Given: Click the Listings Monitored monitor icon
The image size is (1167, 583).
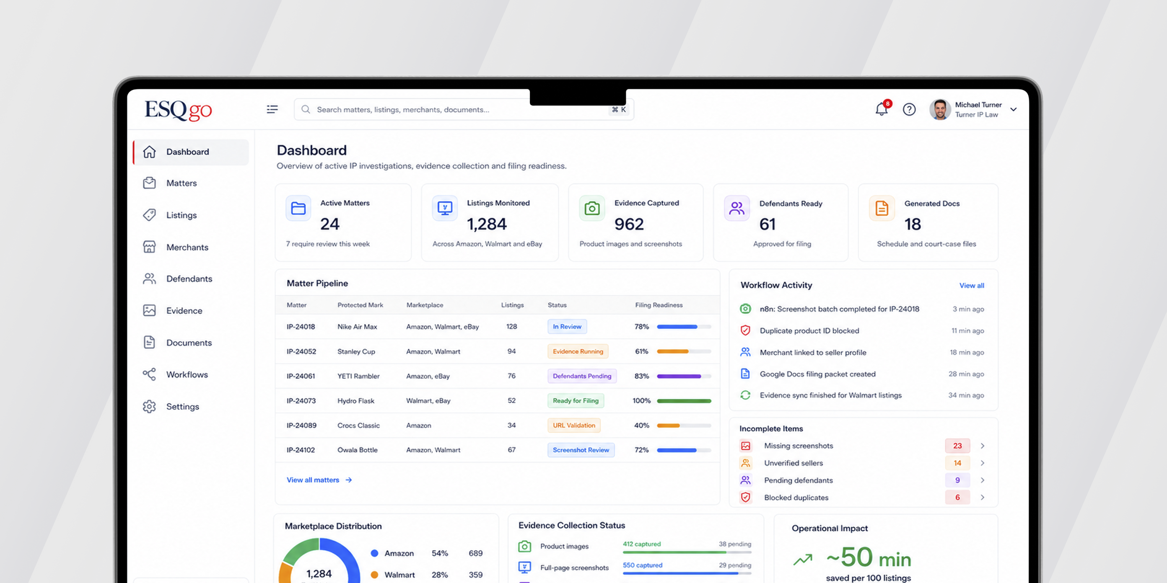Looking at the screenshot, I should tap(445, 208).
